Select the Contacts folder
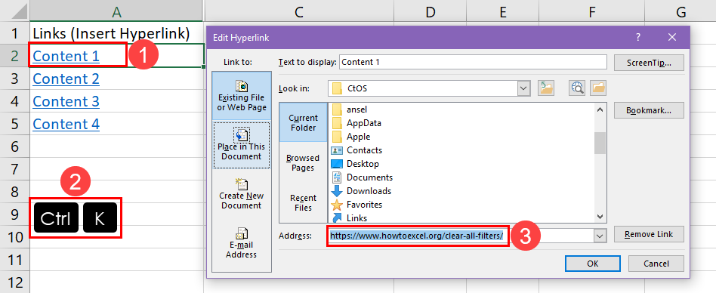This screenshot has height=293, width=716. pos(356,150)
